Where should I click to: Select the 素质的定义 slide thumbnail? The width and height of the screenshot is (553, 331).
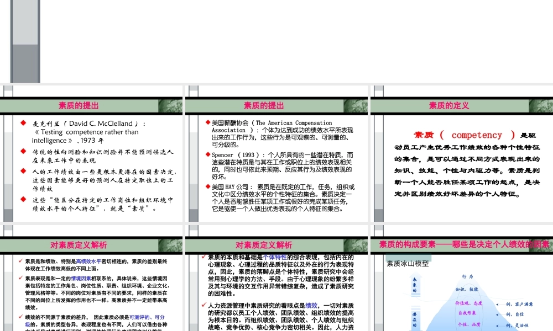[x=462, y=154]
